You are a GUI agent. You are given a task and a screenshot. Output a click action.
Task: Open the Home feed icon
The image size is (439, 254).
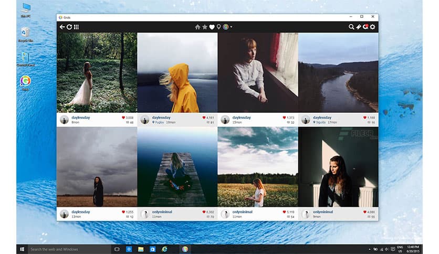point(197,27)
